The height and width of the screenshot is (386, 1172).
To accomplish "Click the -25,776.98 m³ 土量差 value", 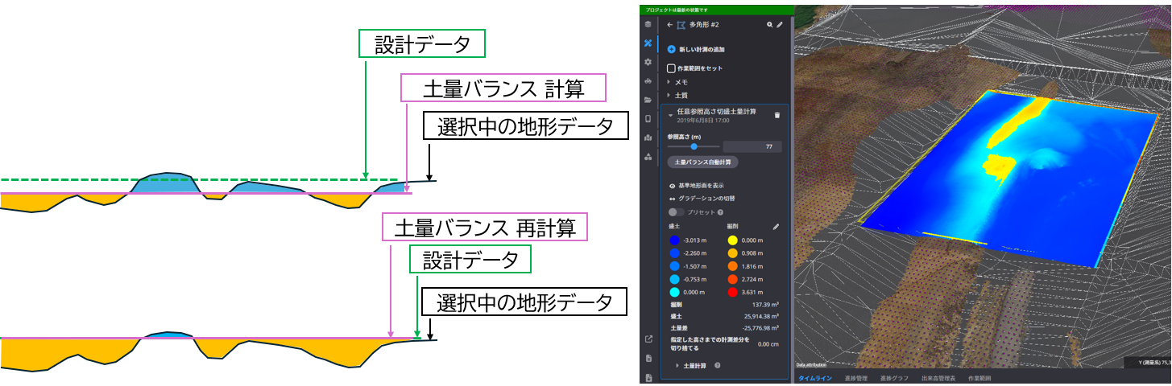I will pos(760,328).
